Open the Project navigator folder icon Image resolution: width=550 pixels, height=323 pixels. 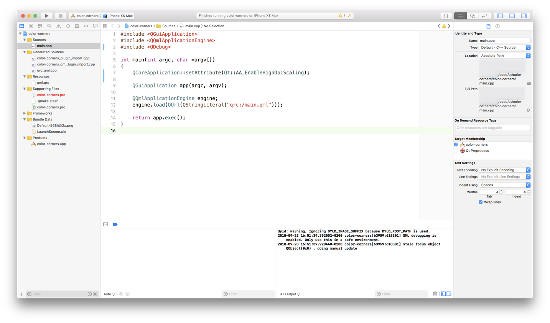(22, 26)
